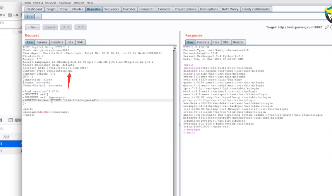
Task: Expand the next history dropdown arrow
Action: pos(83,27)
